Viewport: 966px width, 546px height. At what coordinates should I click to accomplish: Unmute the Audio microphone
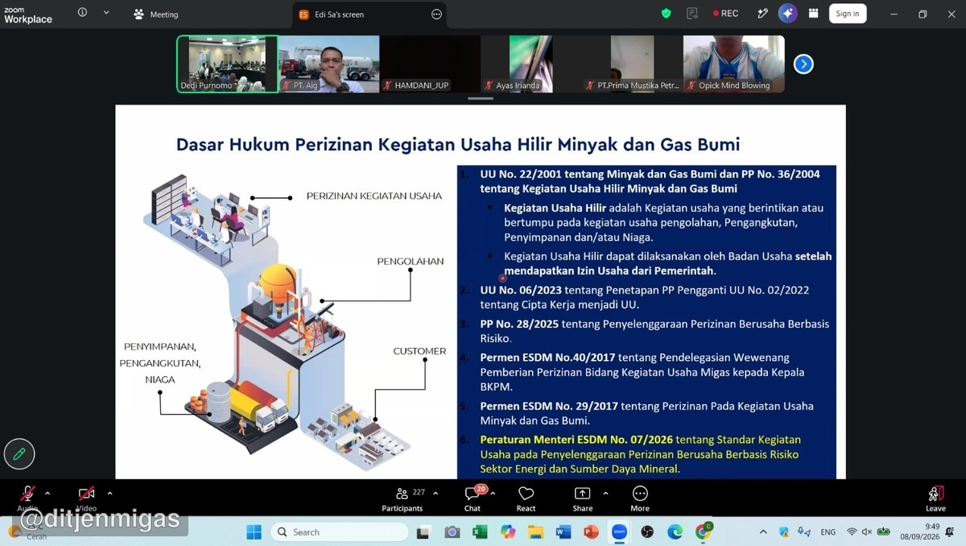[x=27, y=498]
